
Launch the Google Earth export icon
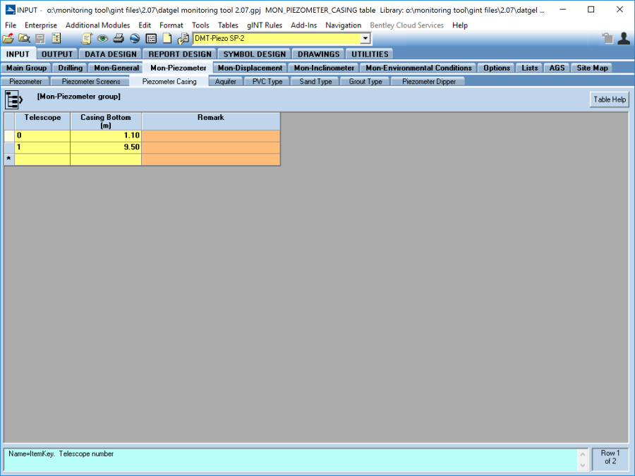pos(134,39)
